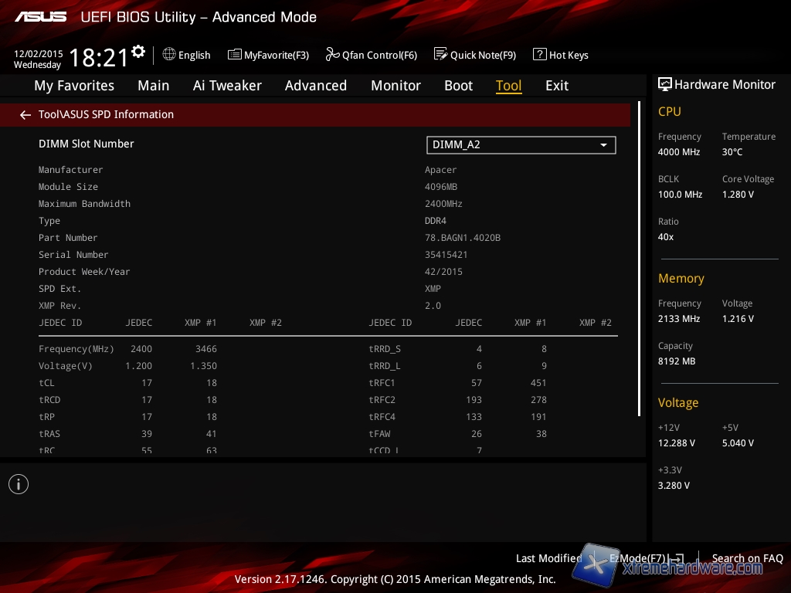Go to the Advanced tab

click(x=315, y=86)
